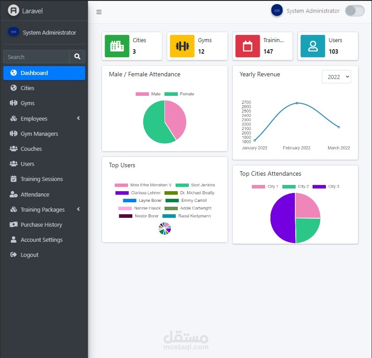Click the Laravel brand link

tap(32, 11)
